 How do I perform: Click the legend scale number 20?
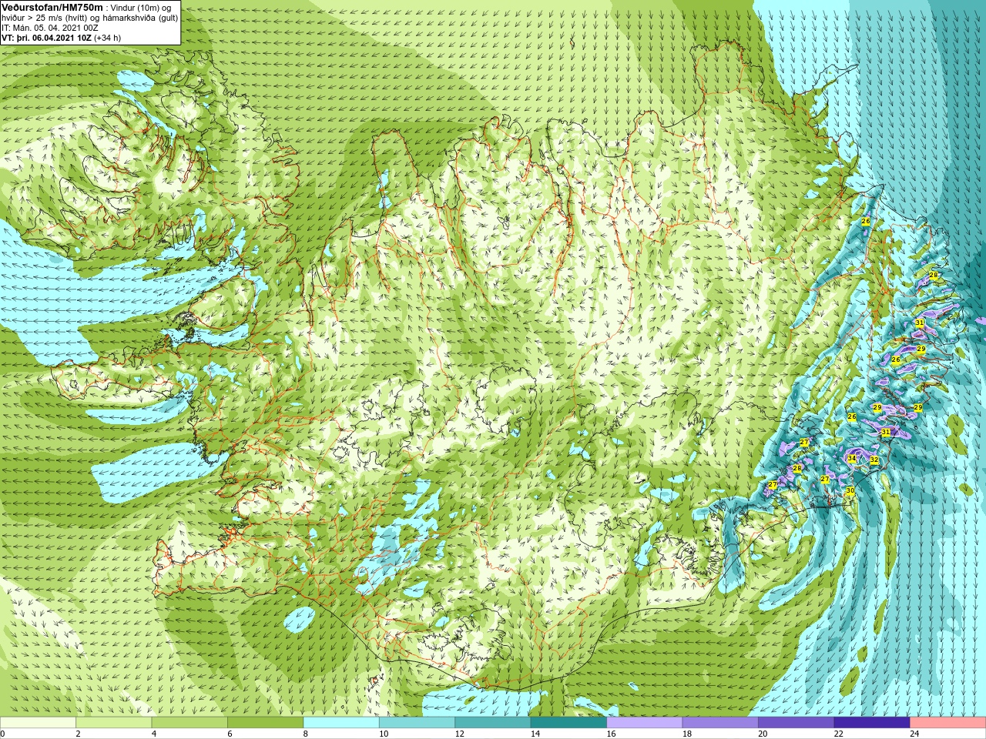point(763,734)
